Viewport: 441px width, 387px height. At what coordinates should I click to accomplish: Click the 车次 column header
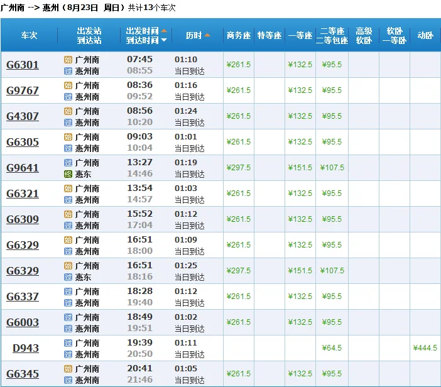(29, 35)
